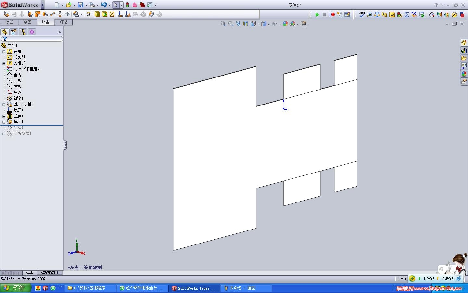The image size is (468, 293).
Task: Click the Design Library icon in task pane
Action: (464, 50)
